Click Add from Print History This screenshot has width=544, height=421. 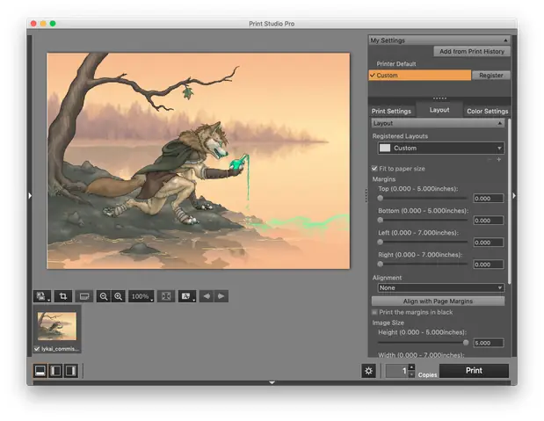pyautogui.click(x=472, y=51)
